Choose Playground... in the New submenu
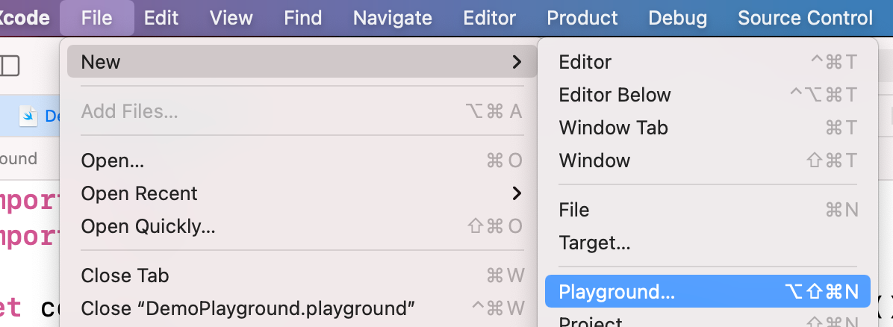 [x=708, y=292]
